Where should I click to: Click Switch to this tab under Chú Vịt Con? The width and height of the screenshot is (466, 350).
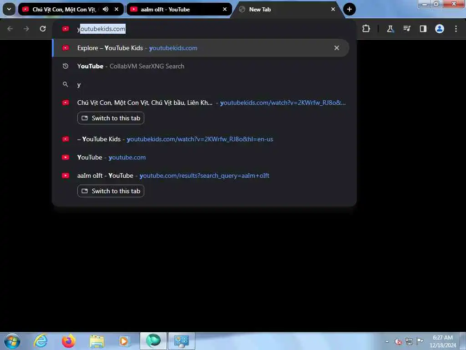coord(111,118)
